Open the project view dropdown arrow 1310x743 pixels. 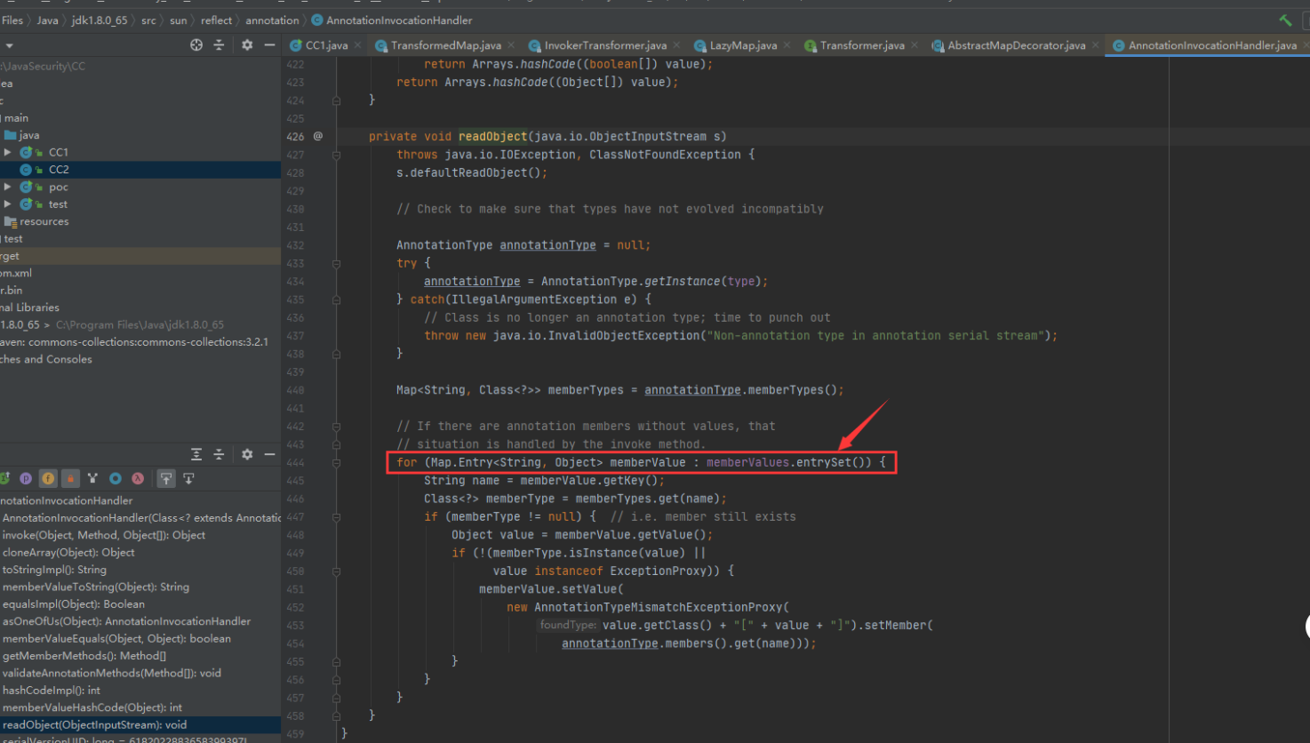click(9, 45)
